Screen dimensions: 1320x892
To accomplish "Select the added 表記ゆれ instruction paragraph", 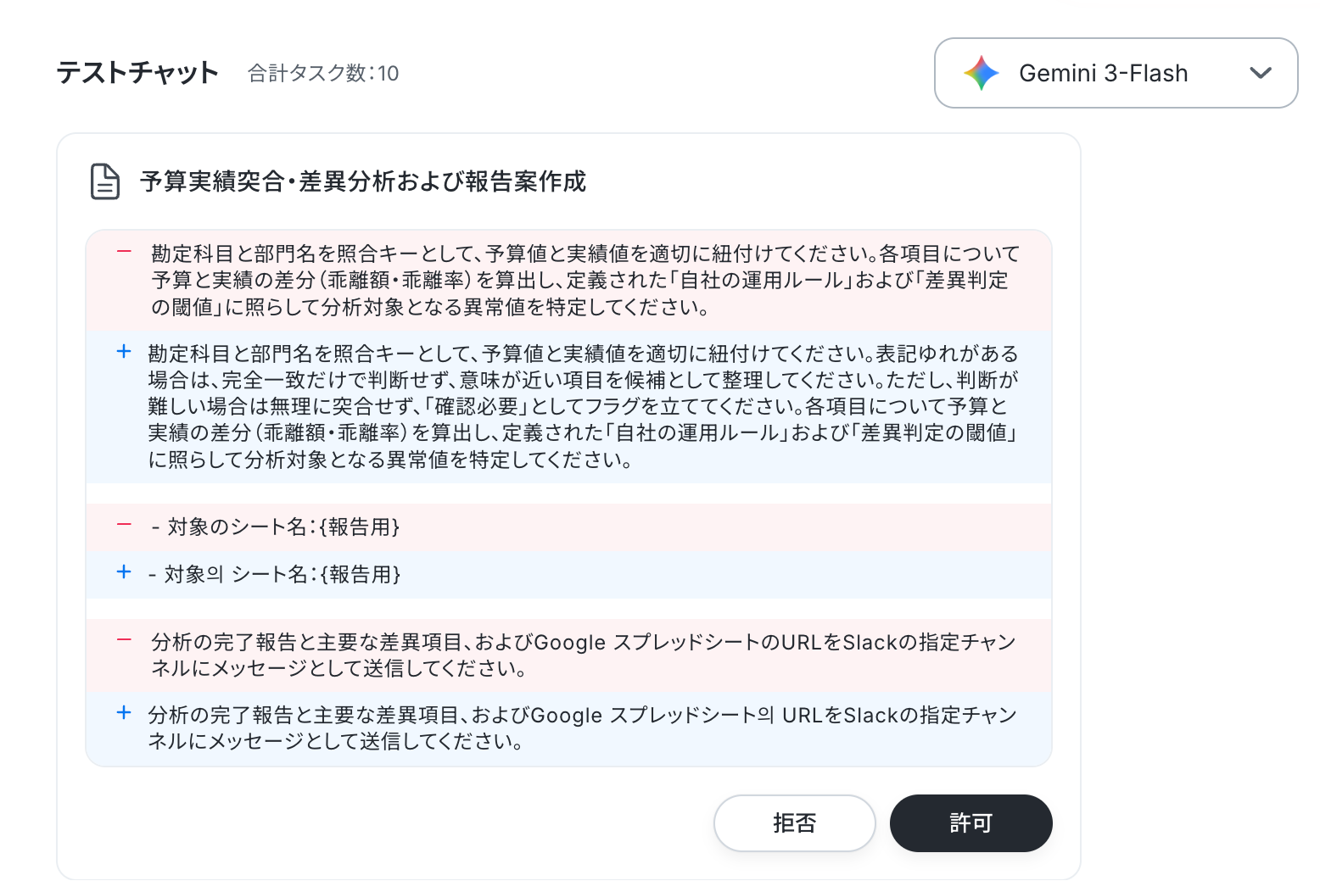I will [584, 406].
